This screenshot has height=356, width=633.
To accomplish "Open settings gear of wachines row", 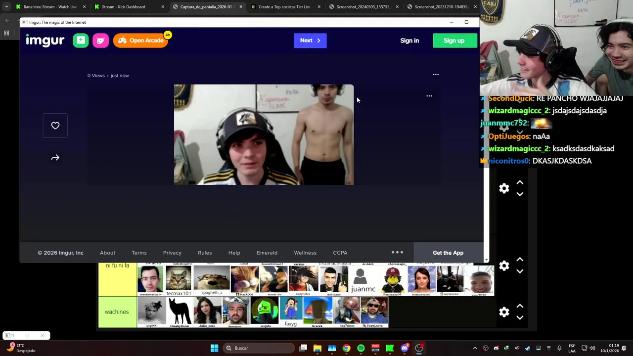I will (504, 312).
